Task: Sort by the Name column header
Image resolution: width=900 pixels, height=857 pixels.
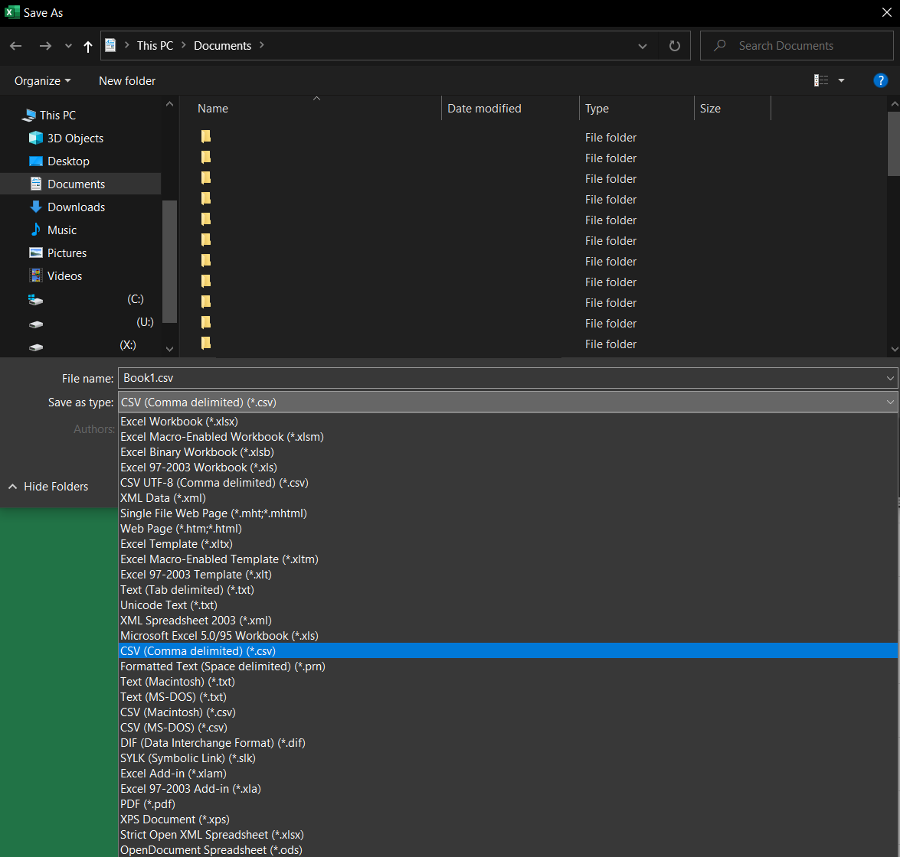Action: 213,109
